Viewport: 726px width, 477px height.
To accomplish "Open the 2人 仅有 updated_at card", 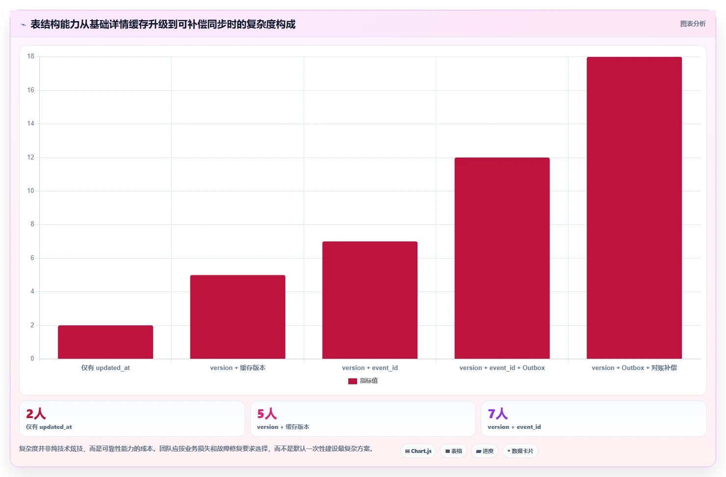I will (x=132, y=419).
